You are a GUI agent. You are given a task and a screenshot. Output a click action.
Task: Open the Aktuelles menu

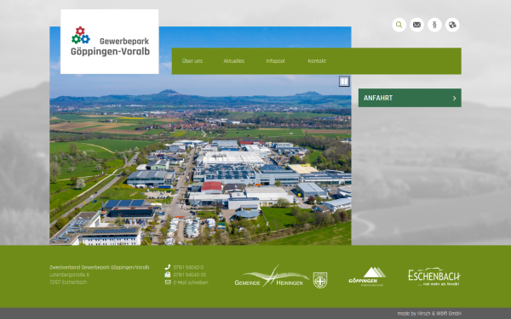click(x=234, y=61)
